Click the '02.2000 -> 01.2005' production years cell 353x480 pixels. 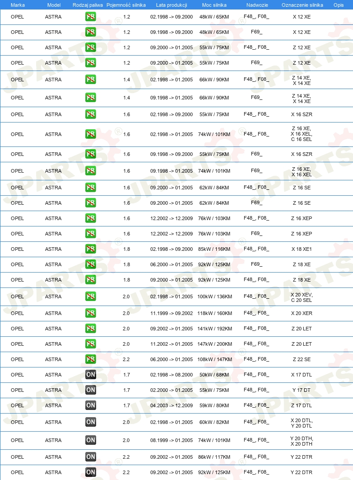click(172, 390)
